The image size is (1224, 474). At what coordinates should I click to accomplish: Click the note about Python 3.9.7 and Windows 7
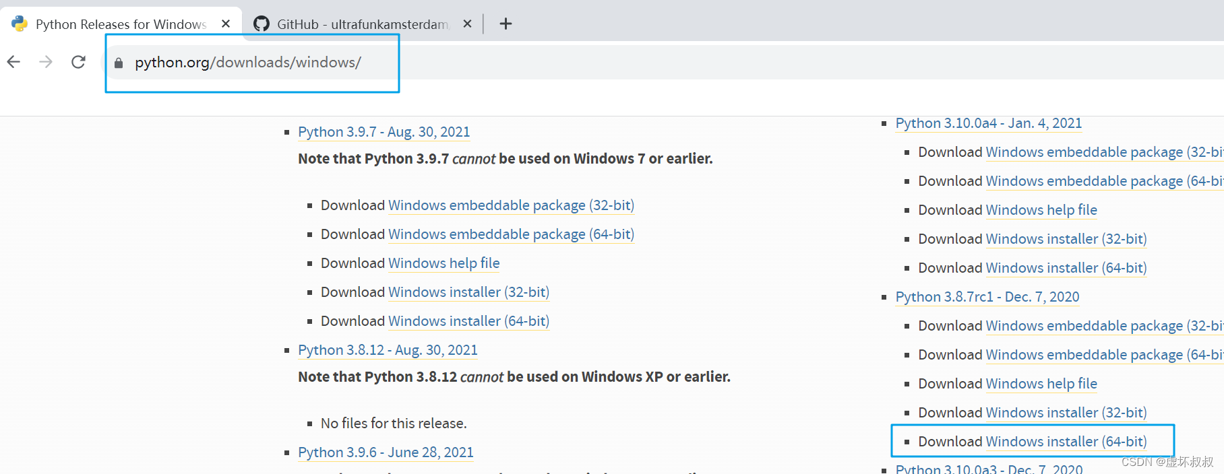tap(506, 159)
